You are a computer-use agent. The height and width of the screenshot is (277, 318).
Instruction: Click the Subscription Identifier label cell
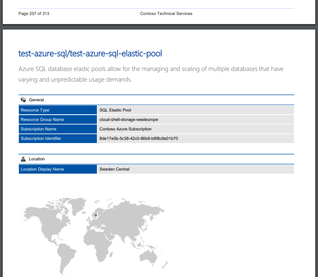click(x=58, y=139)
